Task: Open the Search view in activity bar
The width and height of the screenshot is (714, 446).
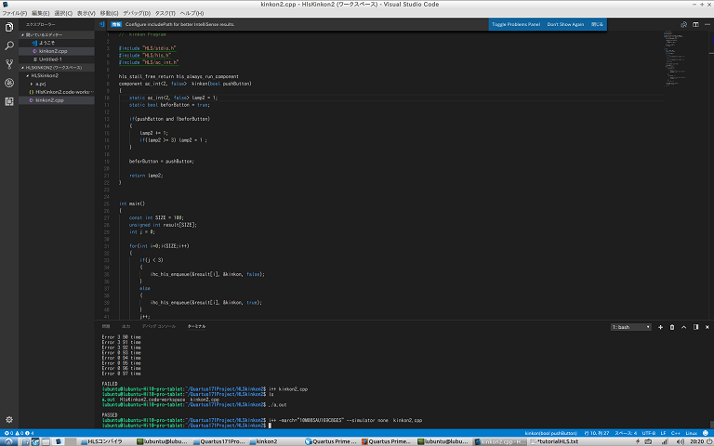Action: coord(9,46)
